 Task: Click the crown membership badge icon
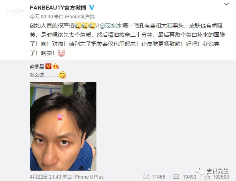(x=56, y=67)
